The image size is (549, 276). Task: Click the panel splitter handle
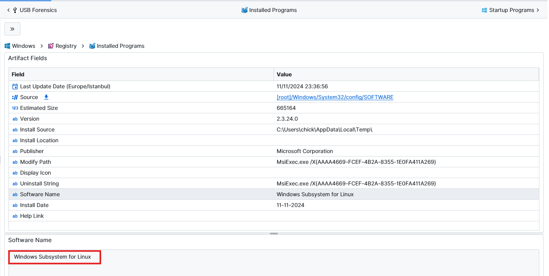tap(274, 234)
